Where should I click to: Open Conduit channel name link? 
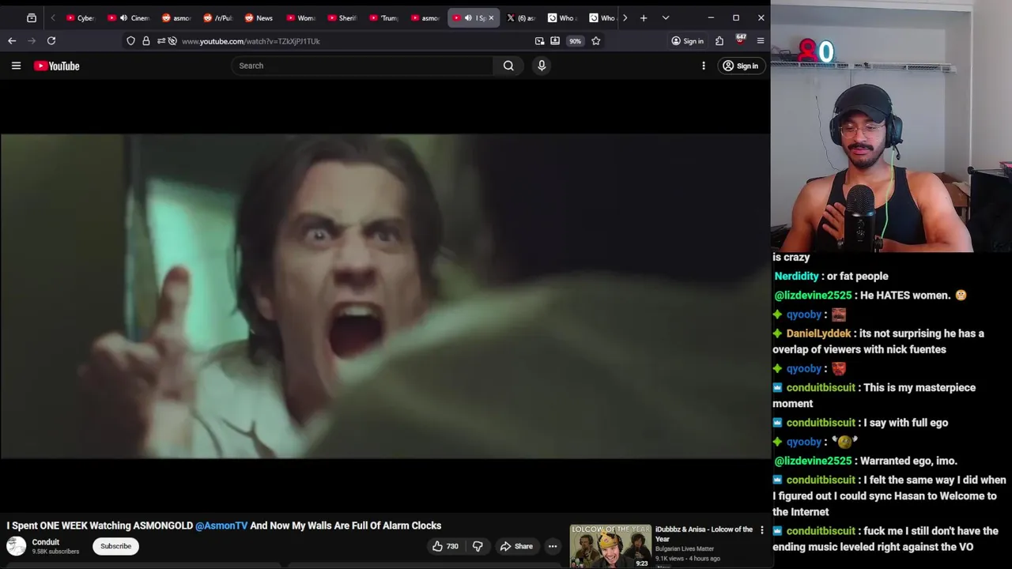(x=46, y=542)
